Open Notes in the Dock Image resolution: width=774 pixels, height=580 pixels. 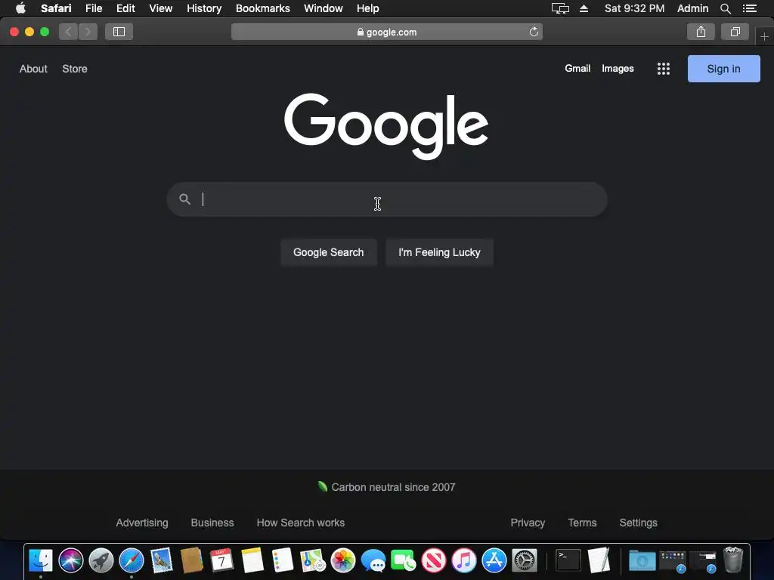[252, 561]
